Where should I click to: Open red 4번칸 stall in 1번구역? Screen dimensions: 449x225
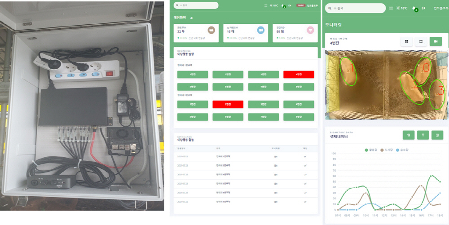[x=299, y=75]
